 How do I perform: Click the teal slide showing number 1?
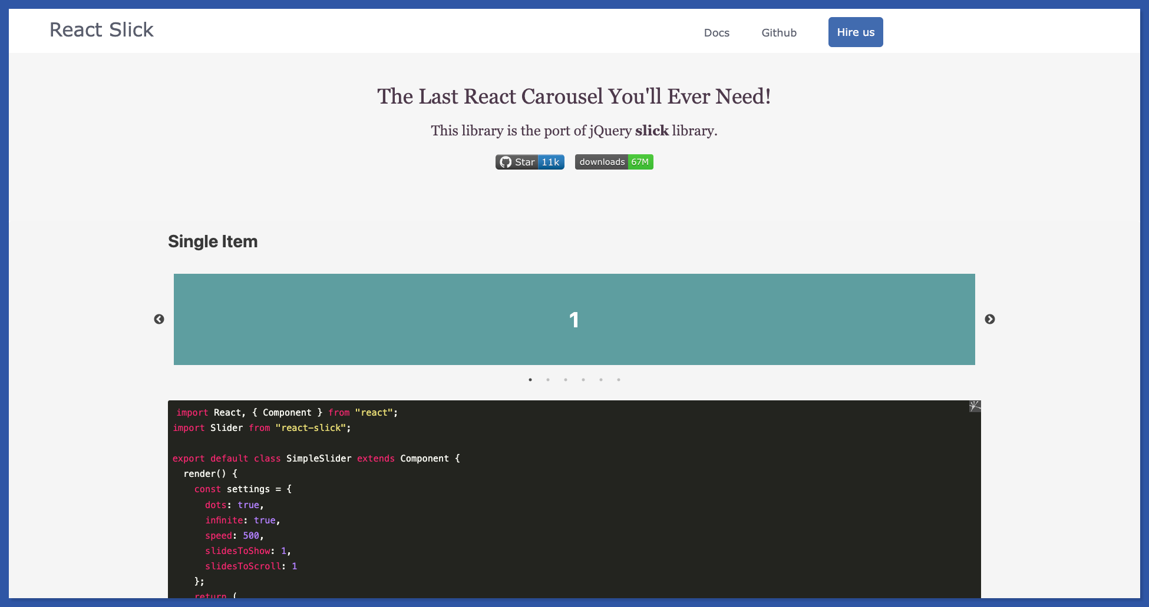(x=574, y=319)
